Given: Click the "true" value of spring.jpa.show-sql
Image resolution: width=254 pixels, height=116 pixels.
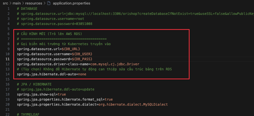Looking at the screenshot, I should (x=62, y=94).
